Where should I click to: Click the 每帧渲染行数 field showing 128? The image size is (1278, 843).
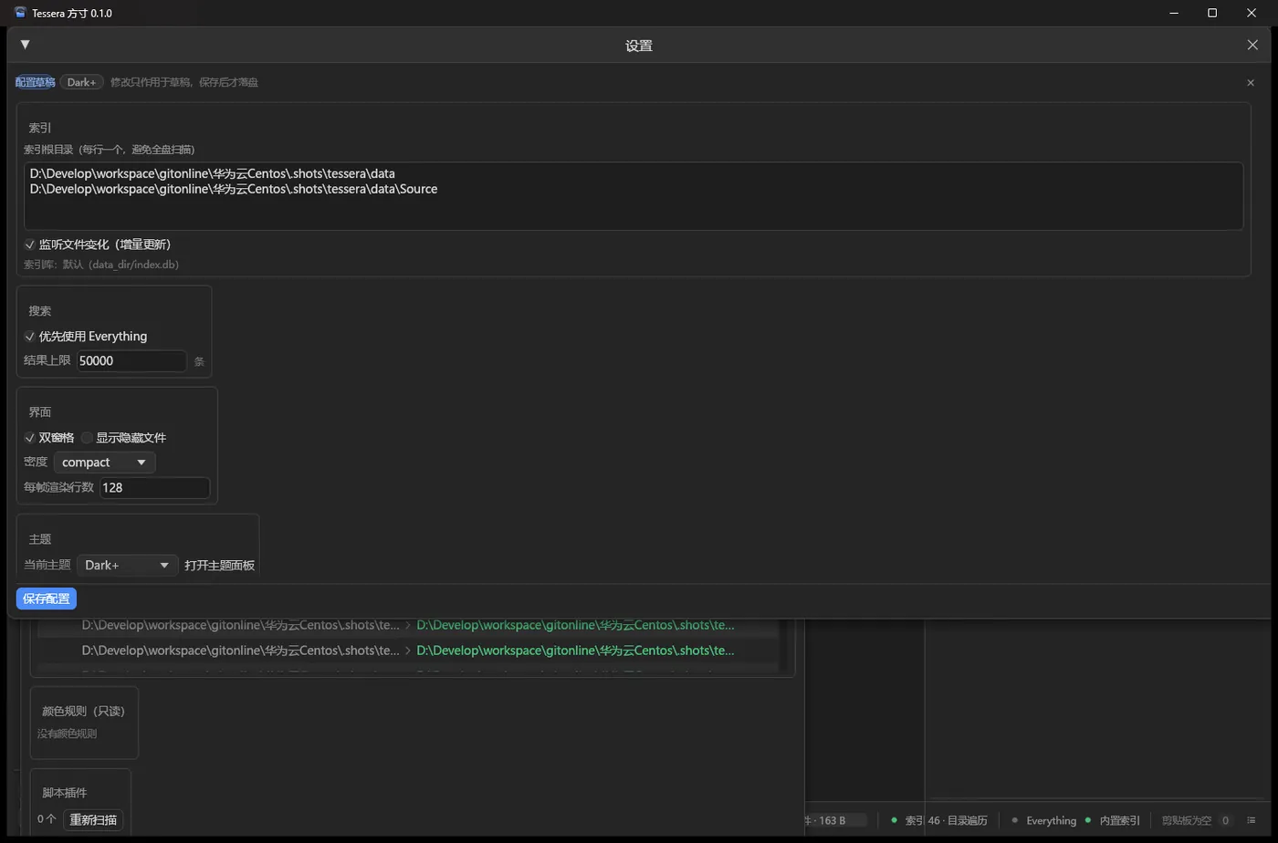click(x=154, y=488)
